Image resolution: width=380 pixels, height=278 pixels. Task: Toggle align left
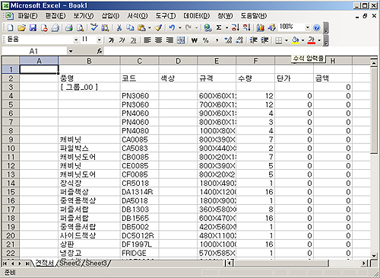point(147,40)
